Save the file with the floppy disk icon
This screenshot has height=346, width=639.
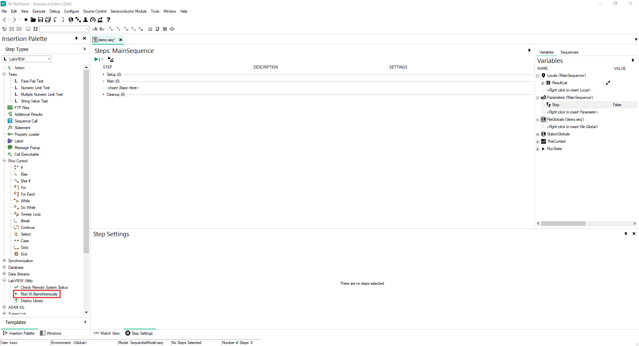(x=41, y=20)
